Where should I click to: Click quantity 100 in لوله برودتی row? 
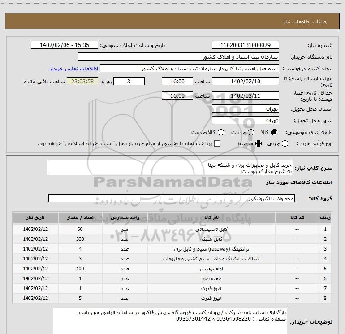coord(80,269)
